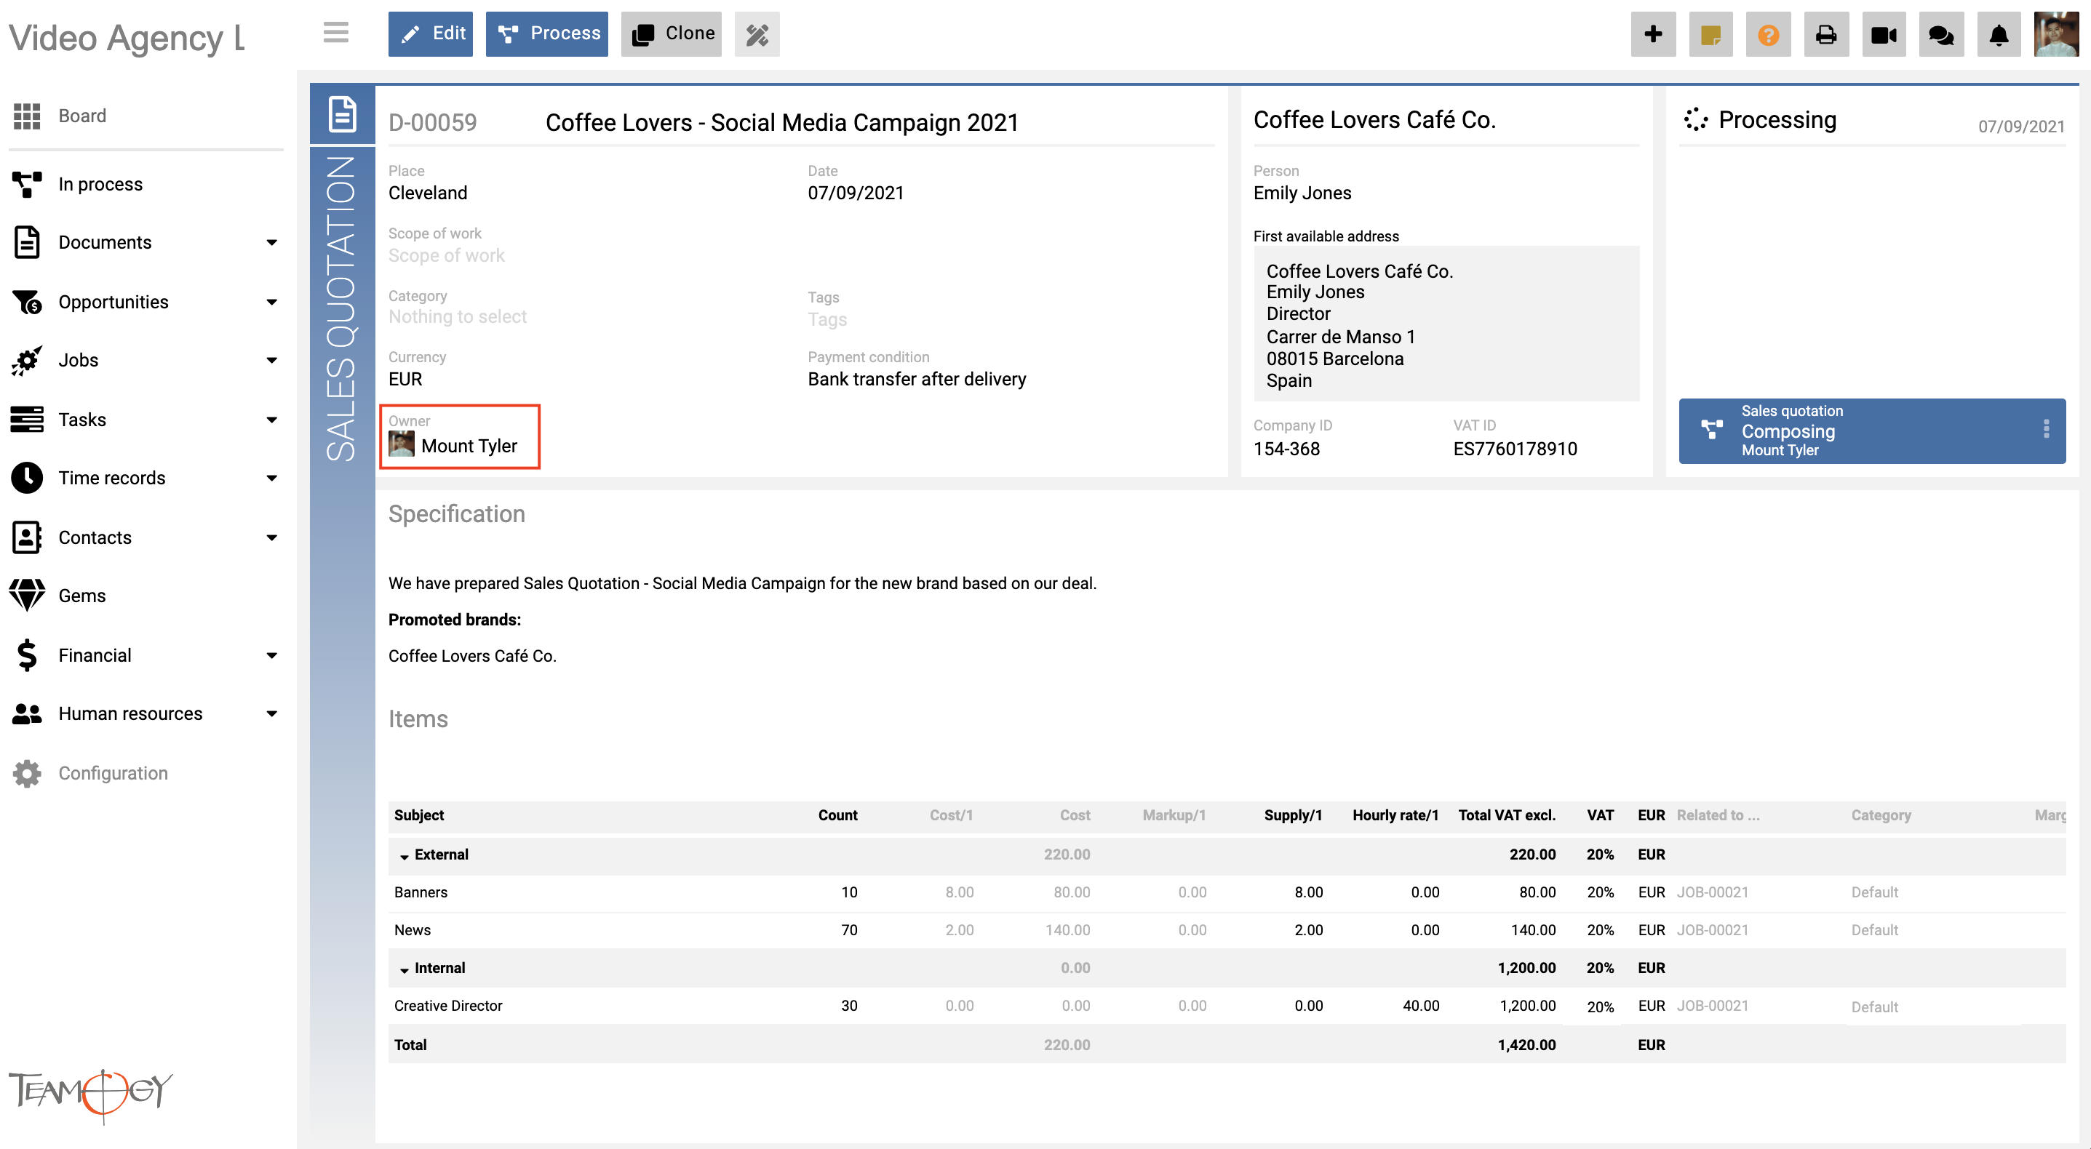The image size is (2091, 1149).
Task: Open JOB-00021 link in Creative Director row
Action: point(1712,1006)
